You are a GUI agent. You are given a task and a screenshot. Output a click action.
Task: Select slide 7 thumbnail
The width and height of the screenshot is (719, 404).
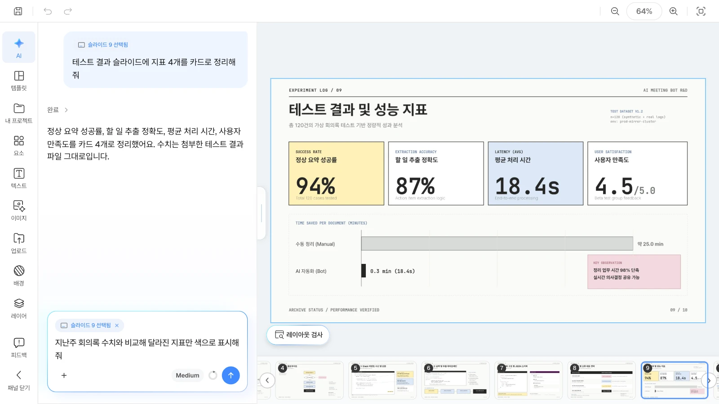tap(528, 380)
